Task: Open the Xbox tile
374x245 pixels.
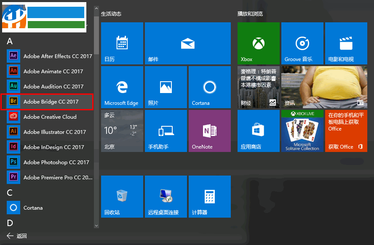Action: point(259,43)
